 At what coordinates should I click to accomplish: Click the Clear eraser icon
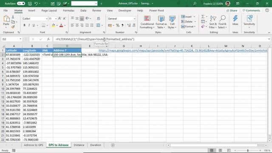[203, 26]
